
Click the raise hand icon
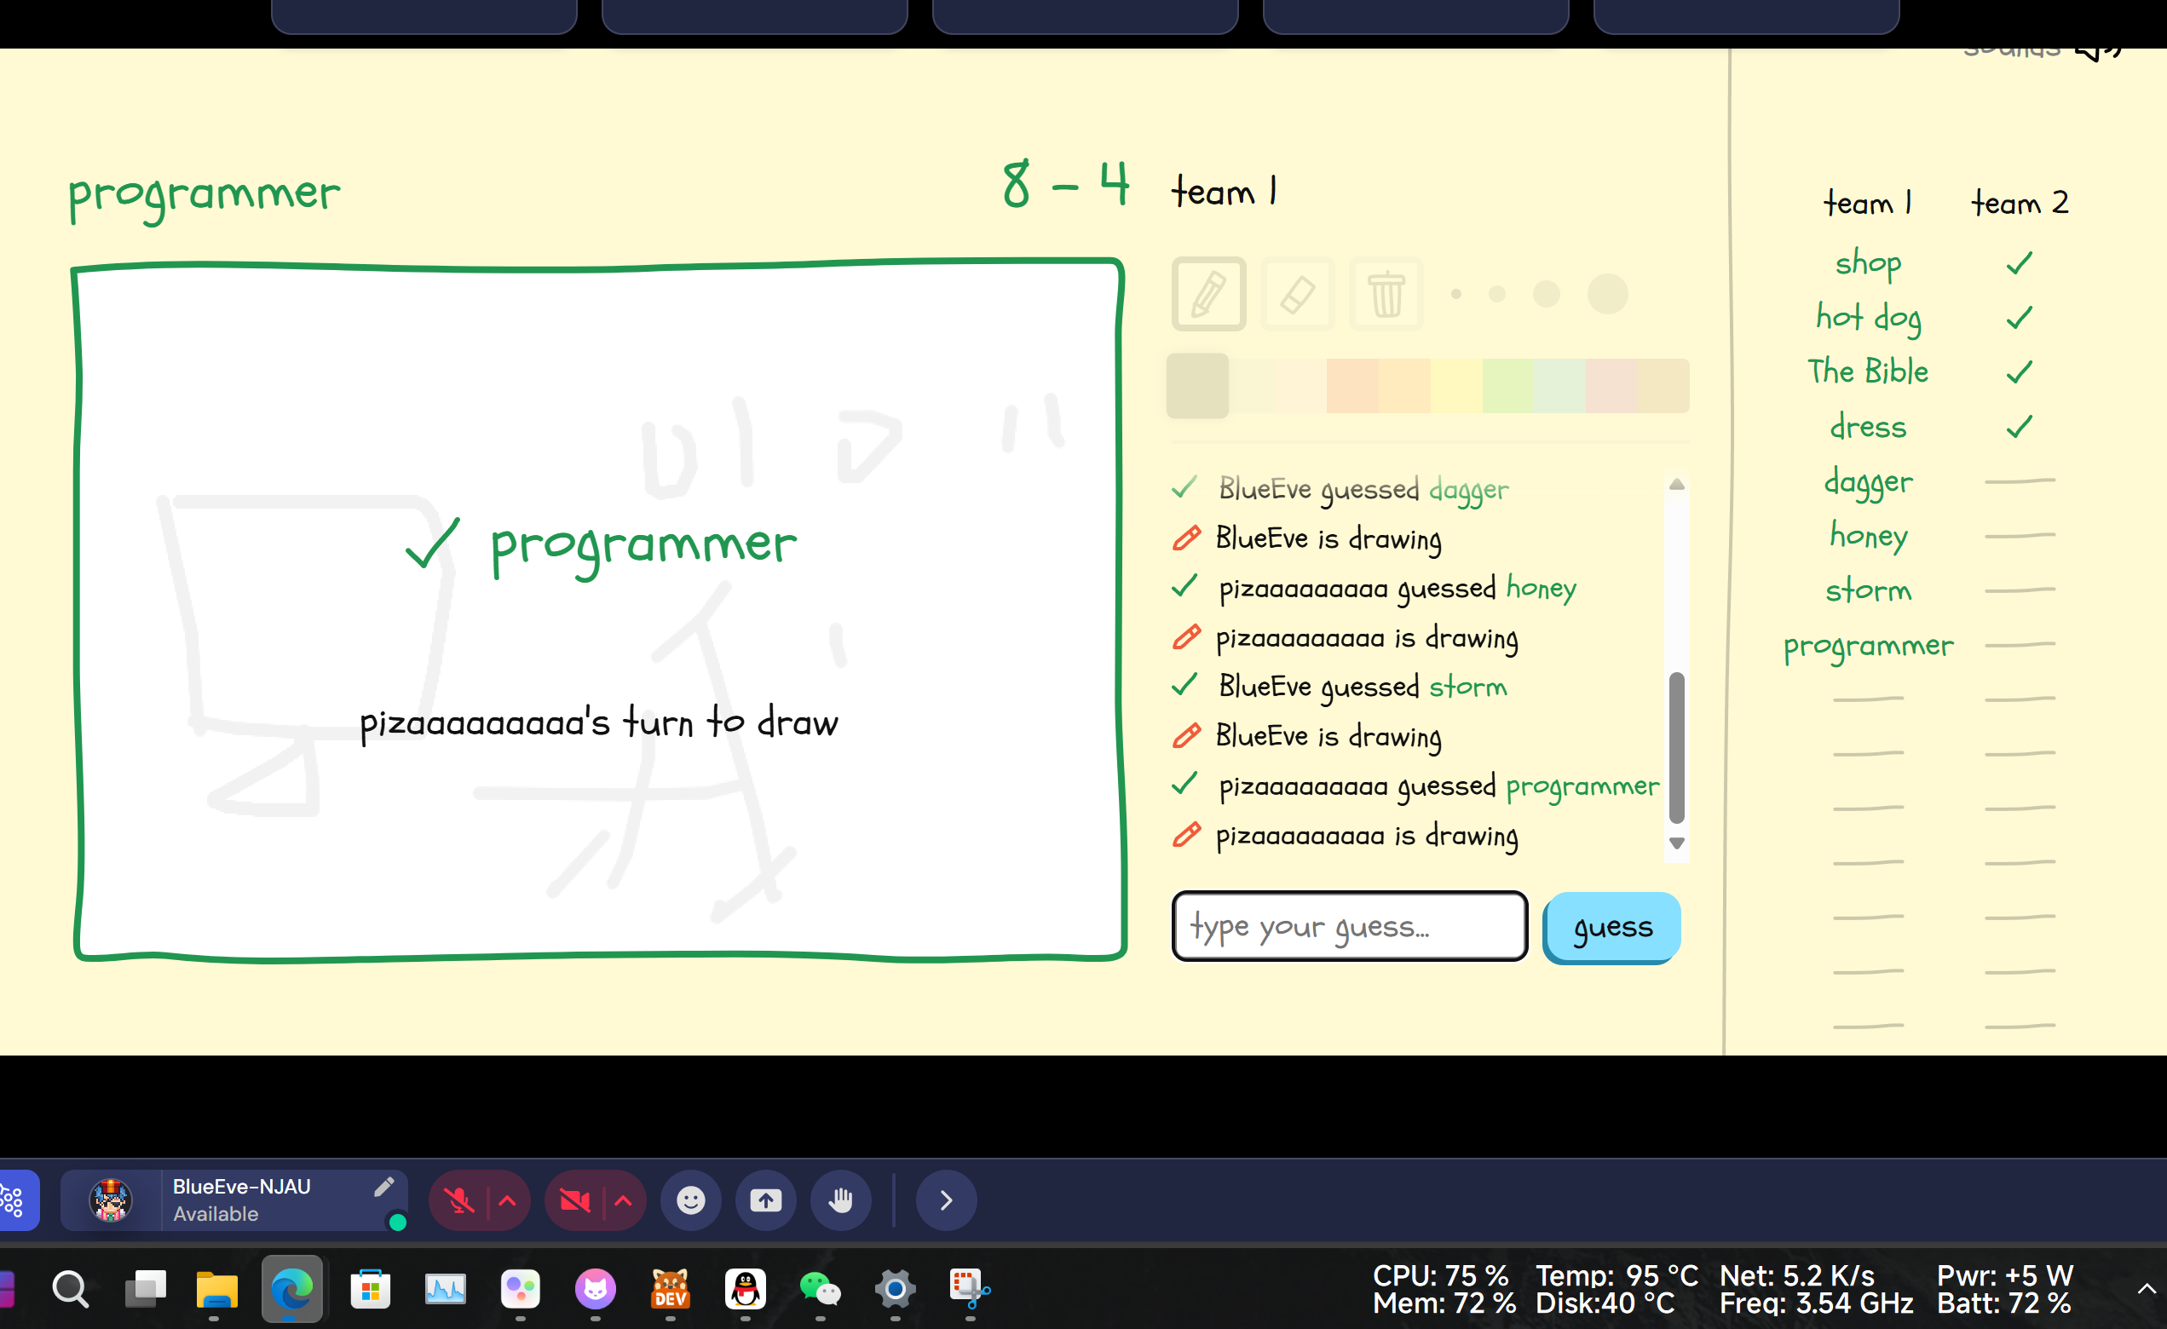841,1200
